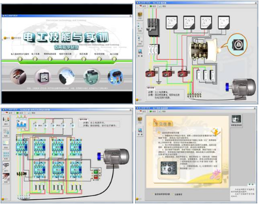Click the motor in the contactor wiring panel

114,159
